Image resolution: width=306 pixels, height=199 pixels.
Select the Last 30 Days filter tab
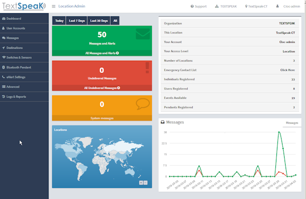pyautogui.click(x=99, y=21)
